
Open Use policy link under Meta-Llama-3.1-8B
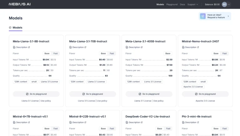point(46,101)
